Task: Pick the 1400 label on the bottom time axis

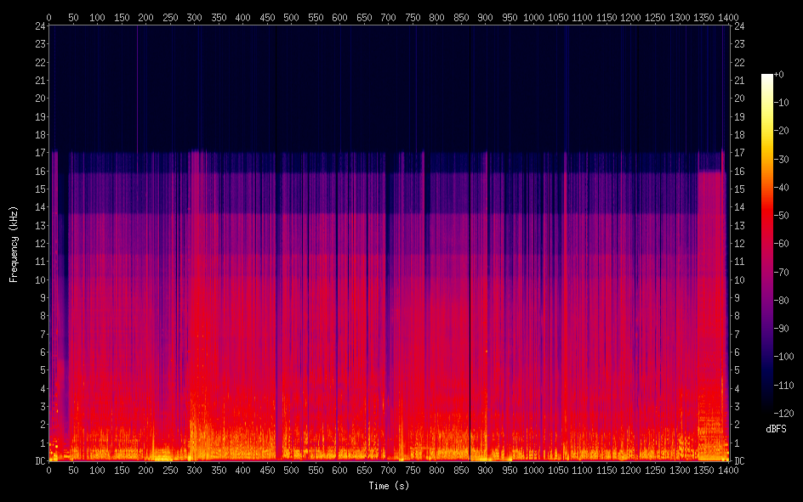Action: tap(727, 470)
